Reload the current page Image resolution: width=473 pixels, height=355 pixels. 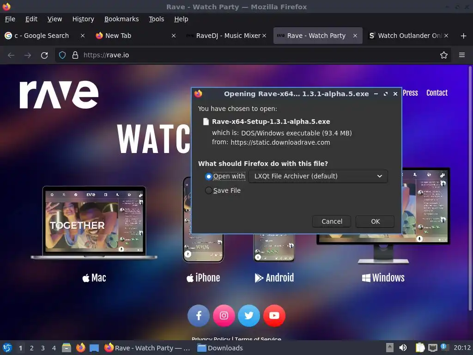pos(44,55)
